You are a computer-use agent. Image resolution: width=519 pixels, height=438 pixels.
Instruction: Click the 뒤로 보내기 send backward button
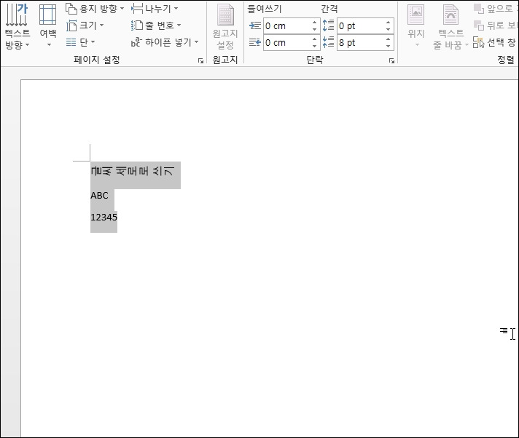coord(495,25)
